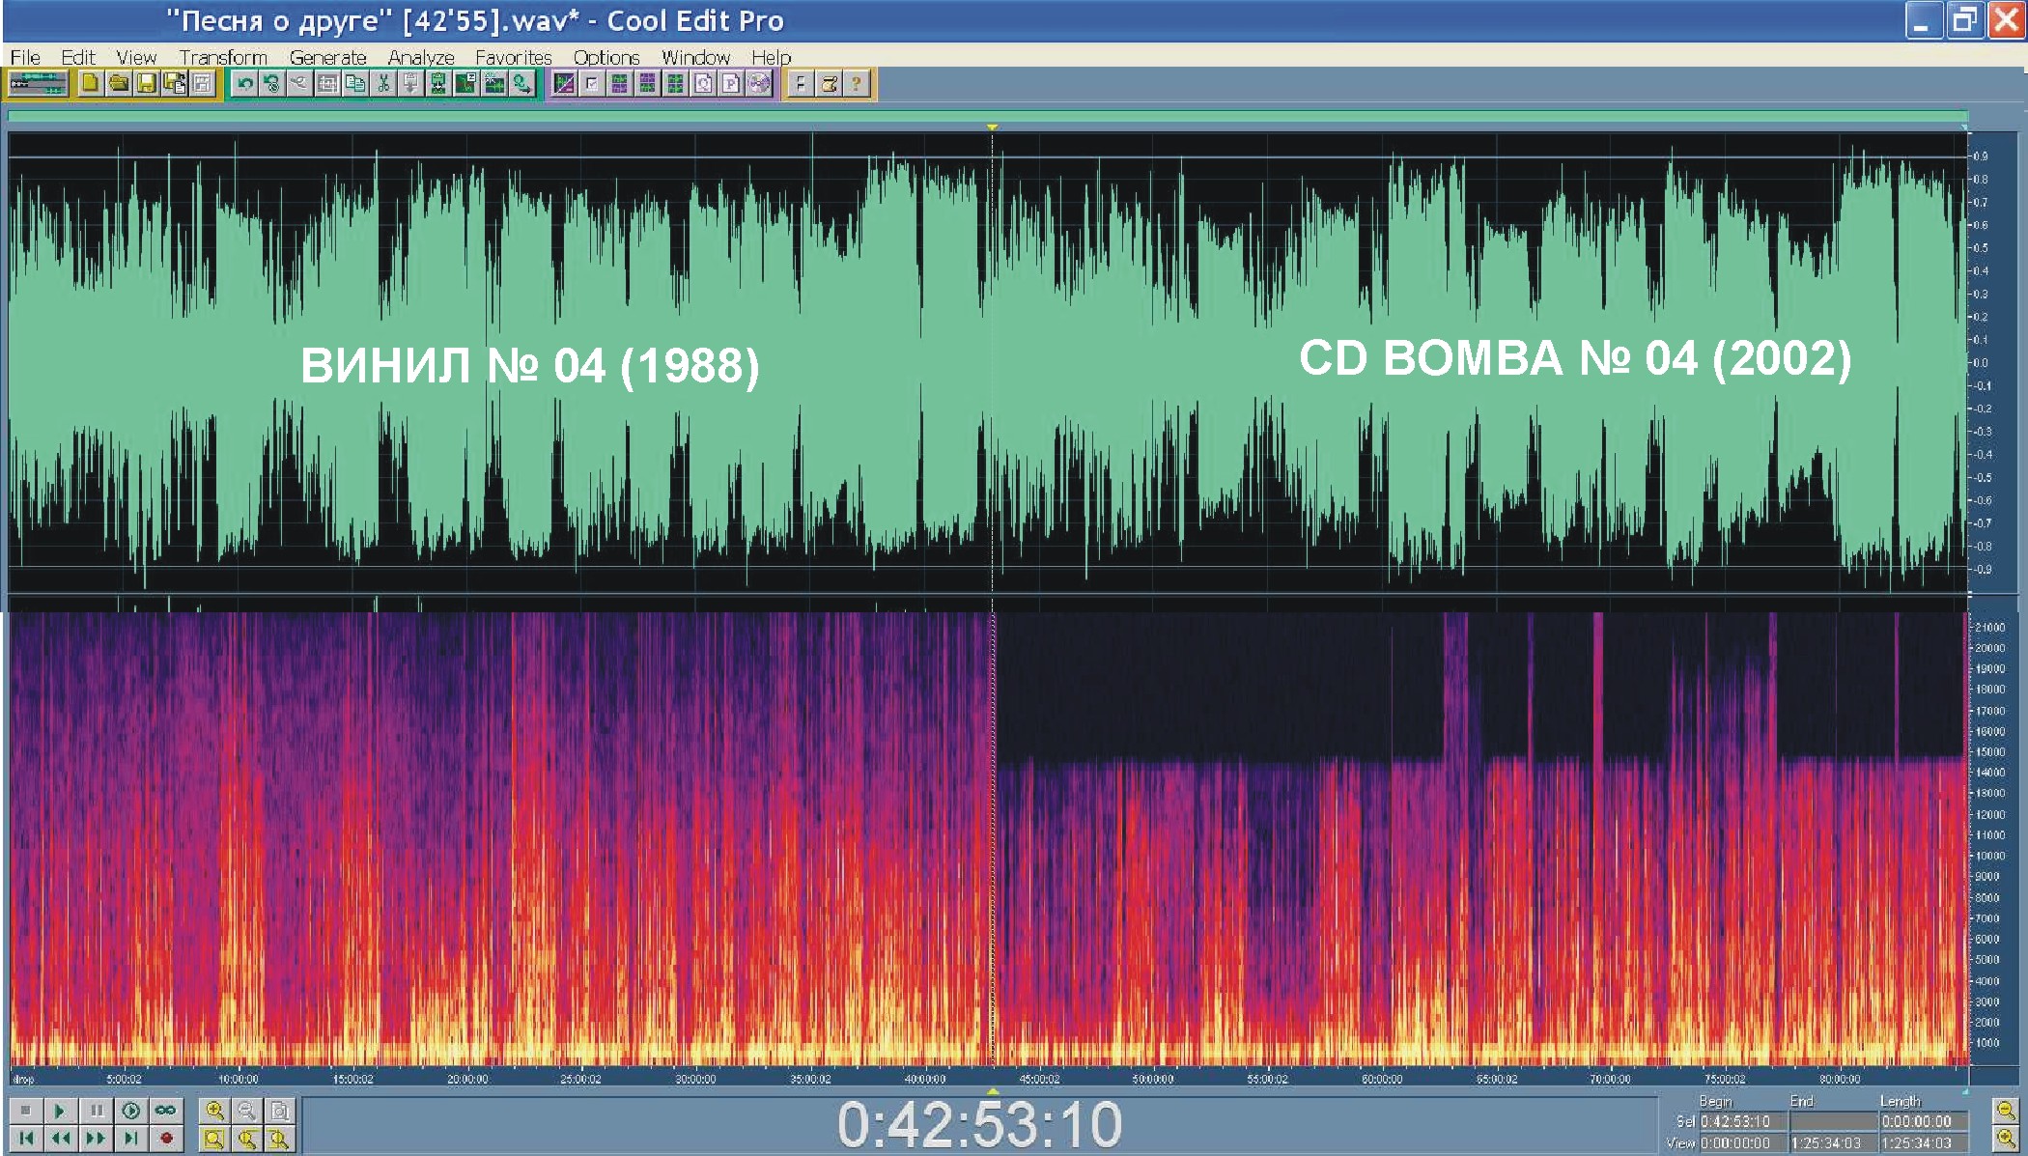
Task: Toggle the Play Looped infinity button
Action: pyautogui.click(x=165, y=1111)
